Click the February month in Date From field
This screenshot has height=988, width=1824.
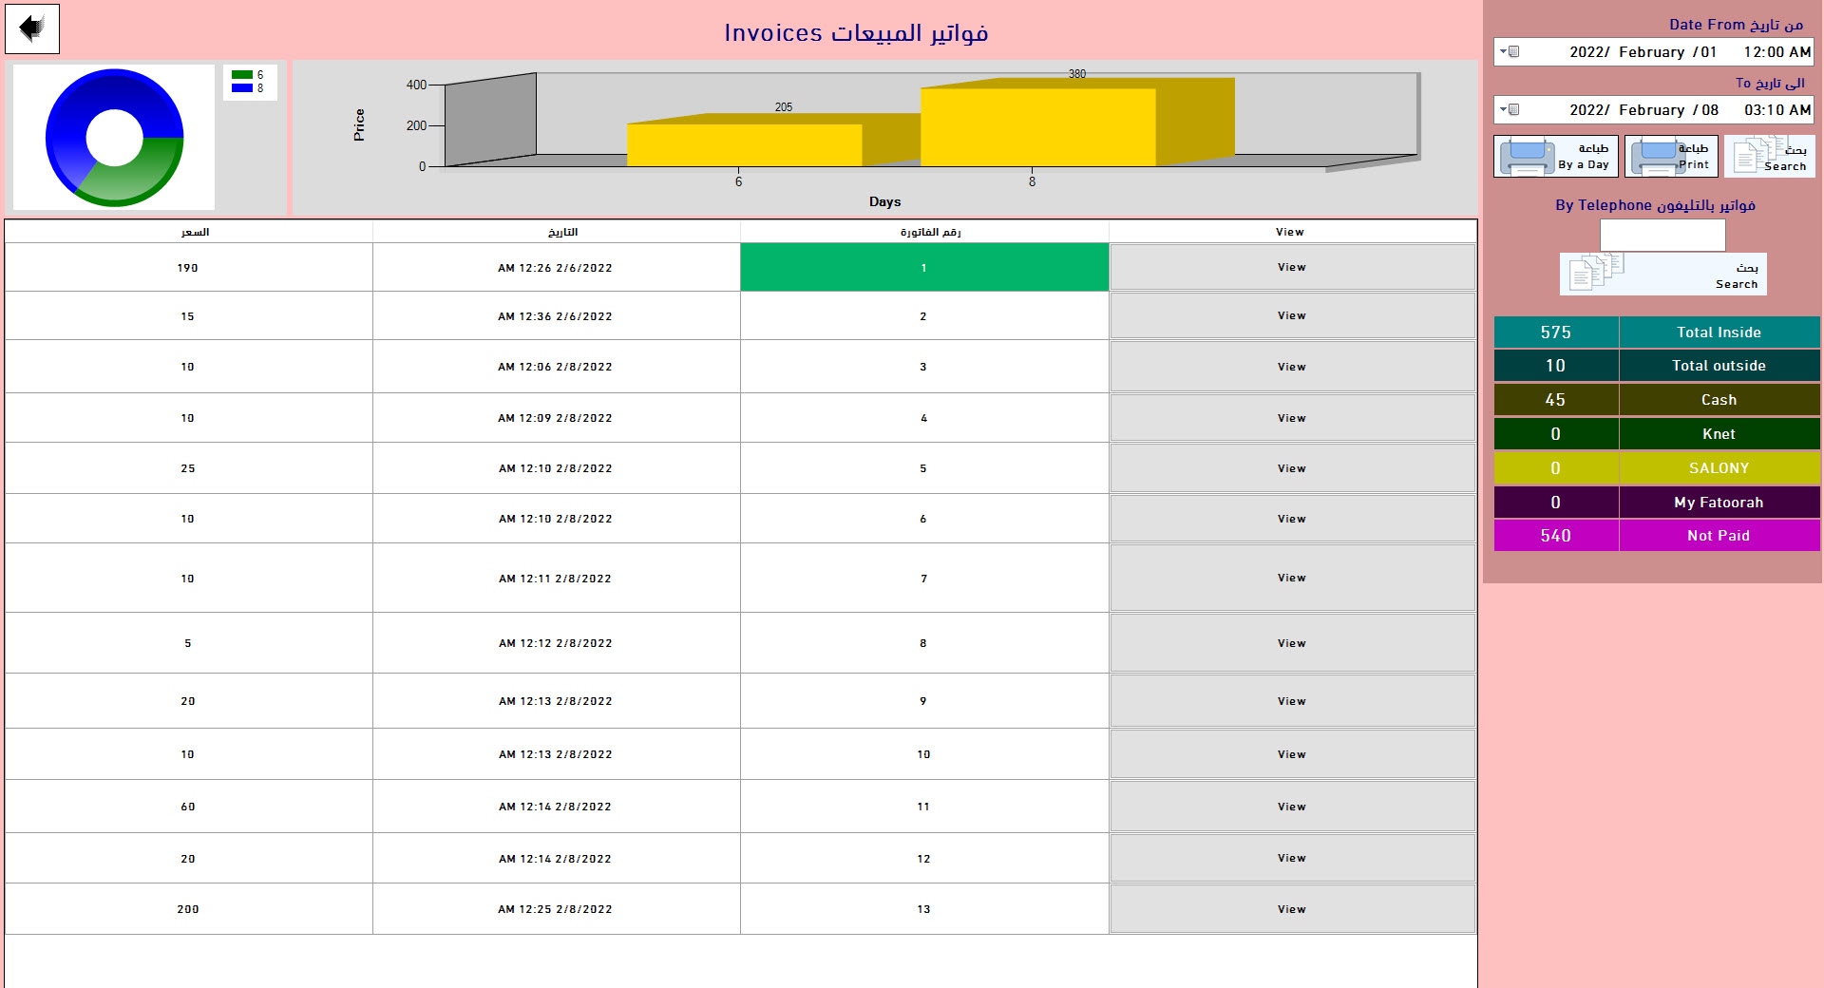pyautogui.click(x=1651, y=52)
